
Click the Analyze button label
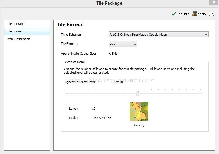pyautogui.click(x=183, y=14)
